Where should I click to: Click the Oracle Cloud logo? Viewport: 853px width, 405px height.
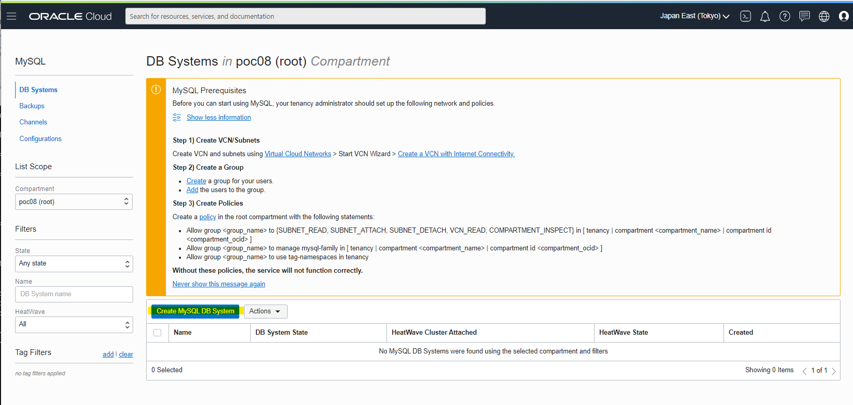tap(70, 16)
